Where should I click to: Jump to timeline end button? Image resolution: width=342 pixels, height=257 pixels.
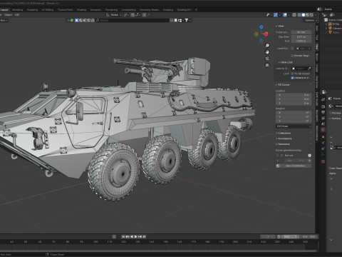click(144, 236)
